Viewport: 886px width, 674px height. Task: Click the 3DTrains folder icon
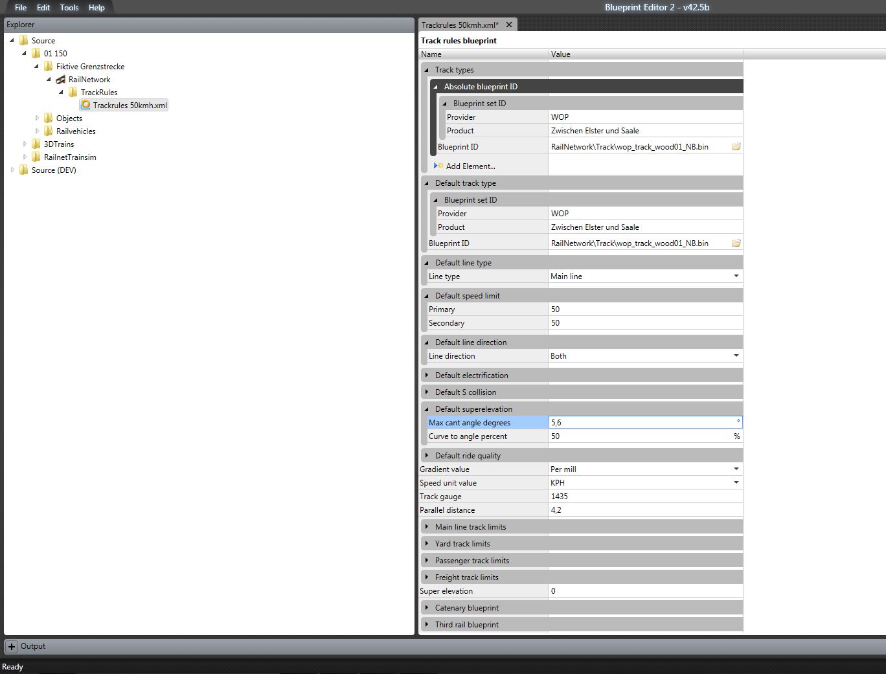coord(36,144)
